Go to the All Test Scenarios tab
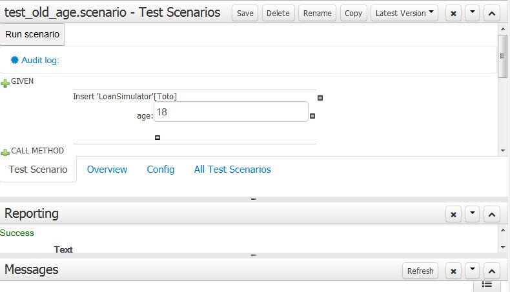Viewport: 510px width, 292px height. coord(232,170)
